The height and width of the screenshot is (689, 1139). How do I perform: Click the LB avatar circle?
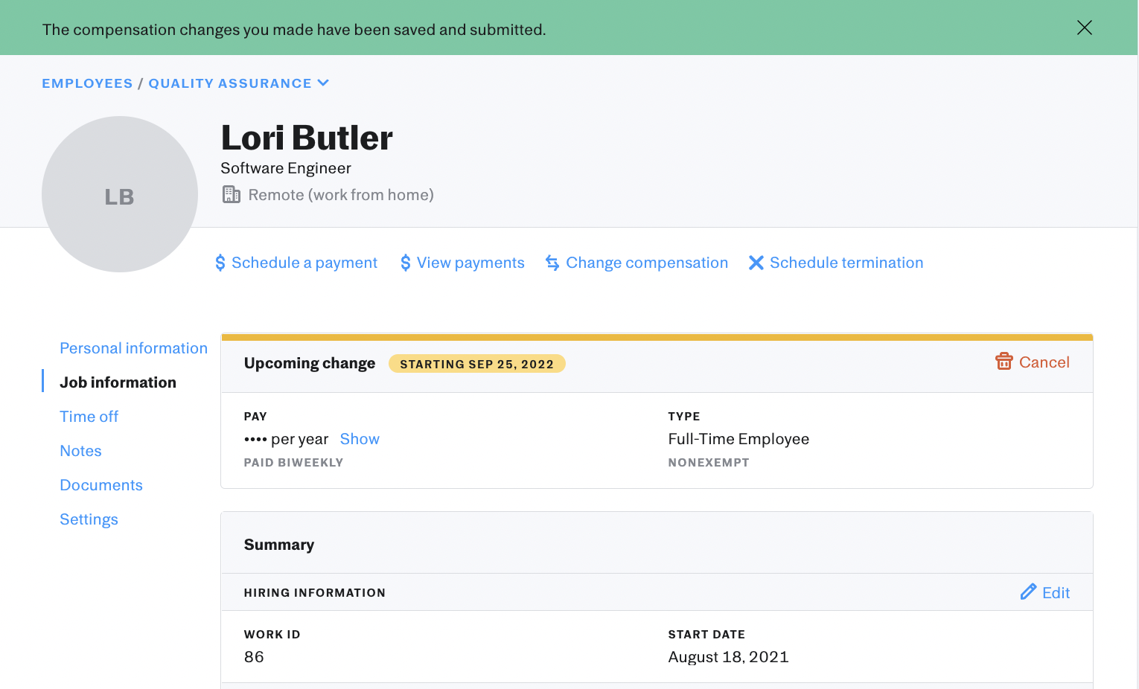point(120,194)
